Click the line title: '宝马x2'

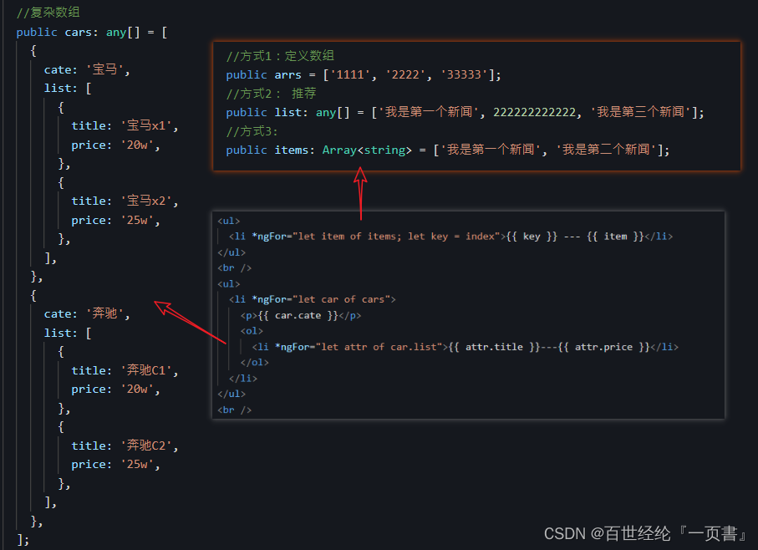[x=125, y=201]
